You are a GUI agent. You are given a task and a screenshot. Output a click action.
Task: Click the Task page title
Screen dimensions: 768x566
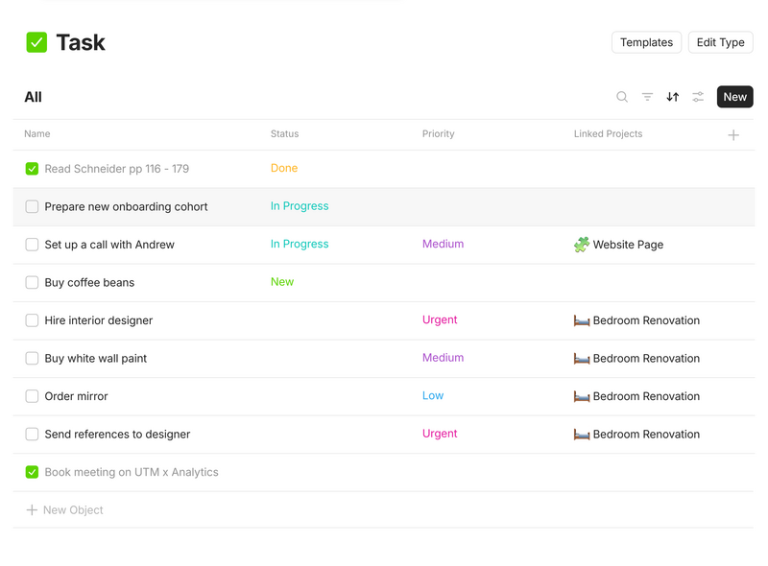(x=81, y=42)
